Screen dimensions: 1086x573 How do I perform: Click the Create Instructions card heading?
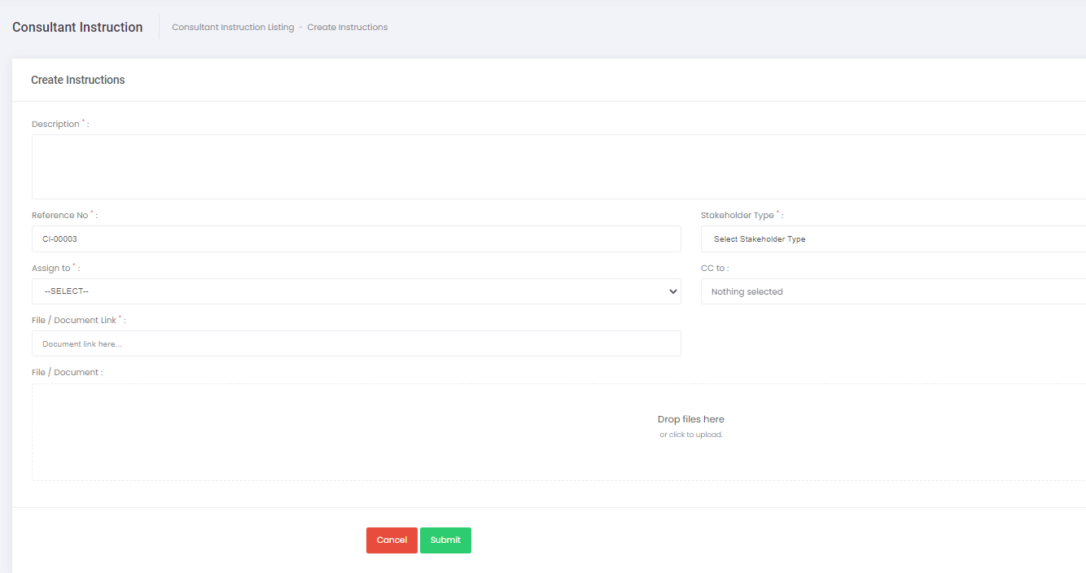tap(78, 80)
